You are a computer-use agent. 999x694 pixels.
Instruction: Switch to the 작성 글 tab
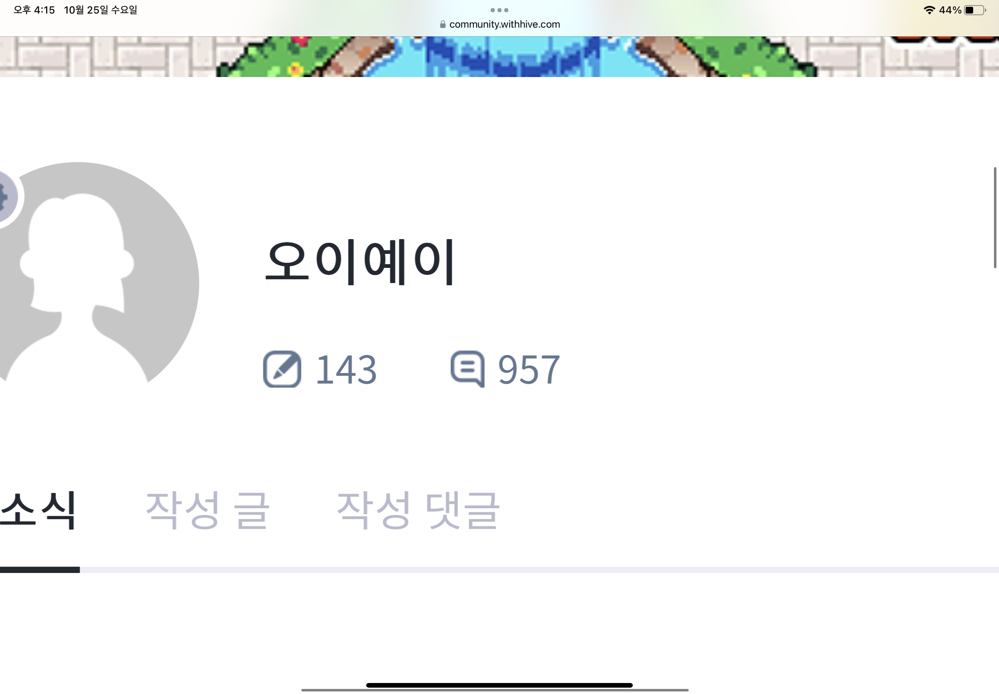(207, 510)
